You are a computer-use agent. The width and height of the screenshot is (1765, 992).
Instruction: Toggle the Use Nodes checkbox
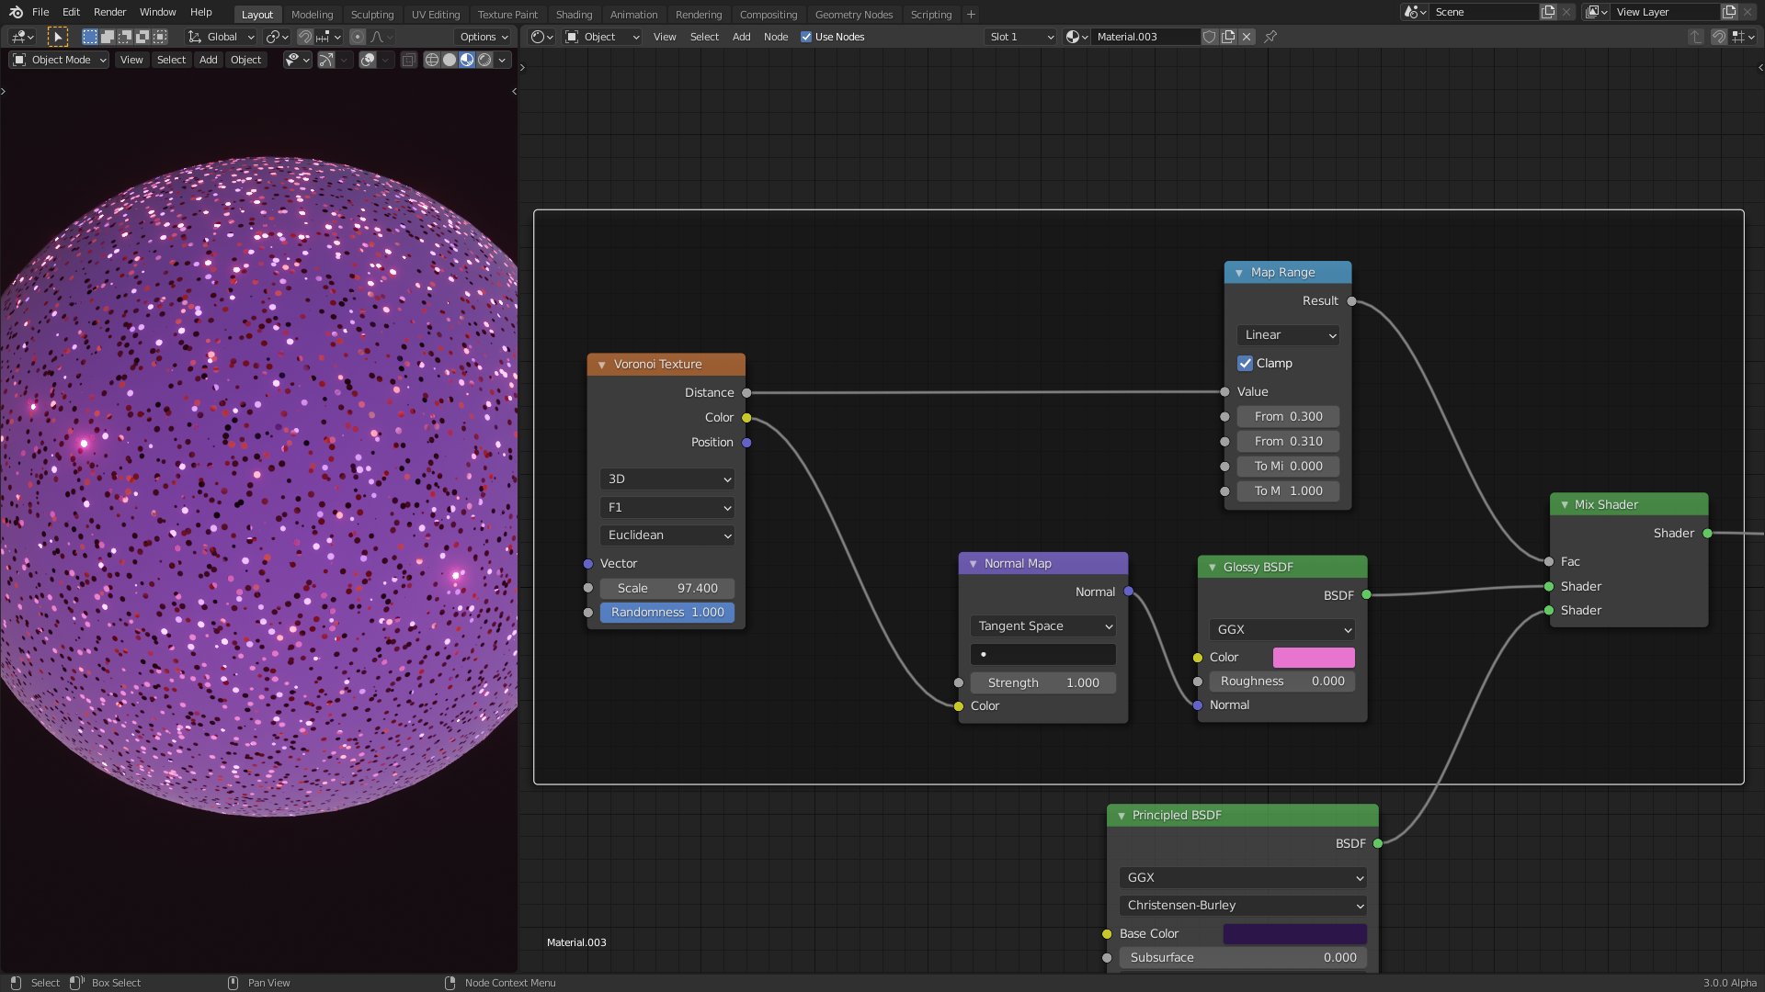tap(806, 37)
